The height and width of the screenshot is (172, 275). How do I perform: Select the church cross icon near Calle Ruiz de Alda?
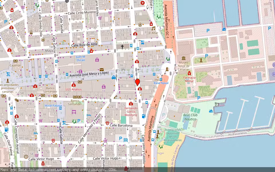tap(122, 46)
